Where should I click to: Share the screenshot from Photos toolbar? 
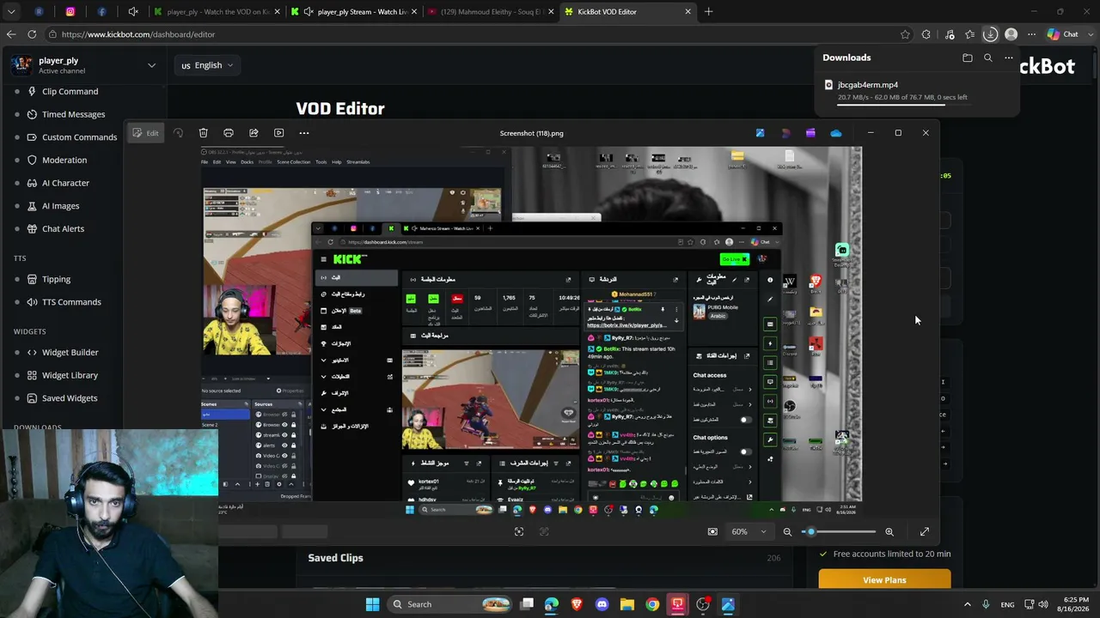coord(254,133)
